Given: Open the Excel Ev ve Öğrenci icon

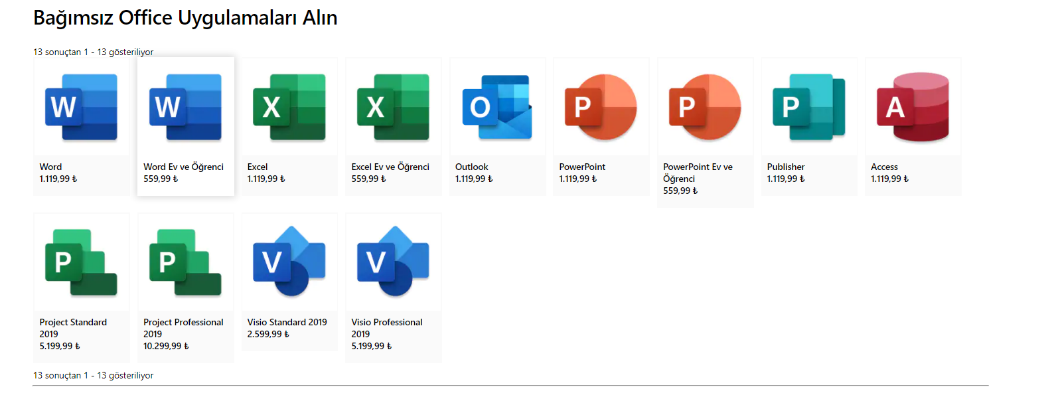Looking at the screenshot, I should coord(393,107).
